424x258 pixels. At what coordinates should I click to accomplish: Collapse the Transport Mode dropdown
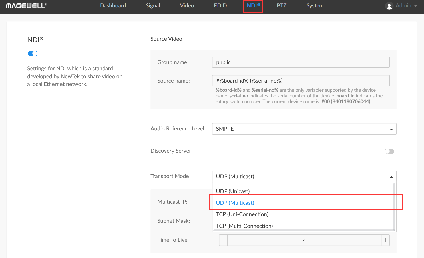pos(304,176)
